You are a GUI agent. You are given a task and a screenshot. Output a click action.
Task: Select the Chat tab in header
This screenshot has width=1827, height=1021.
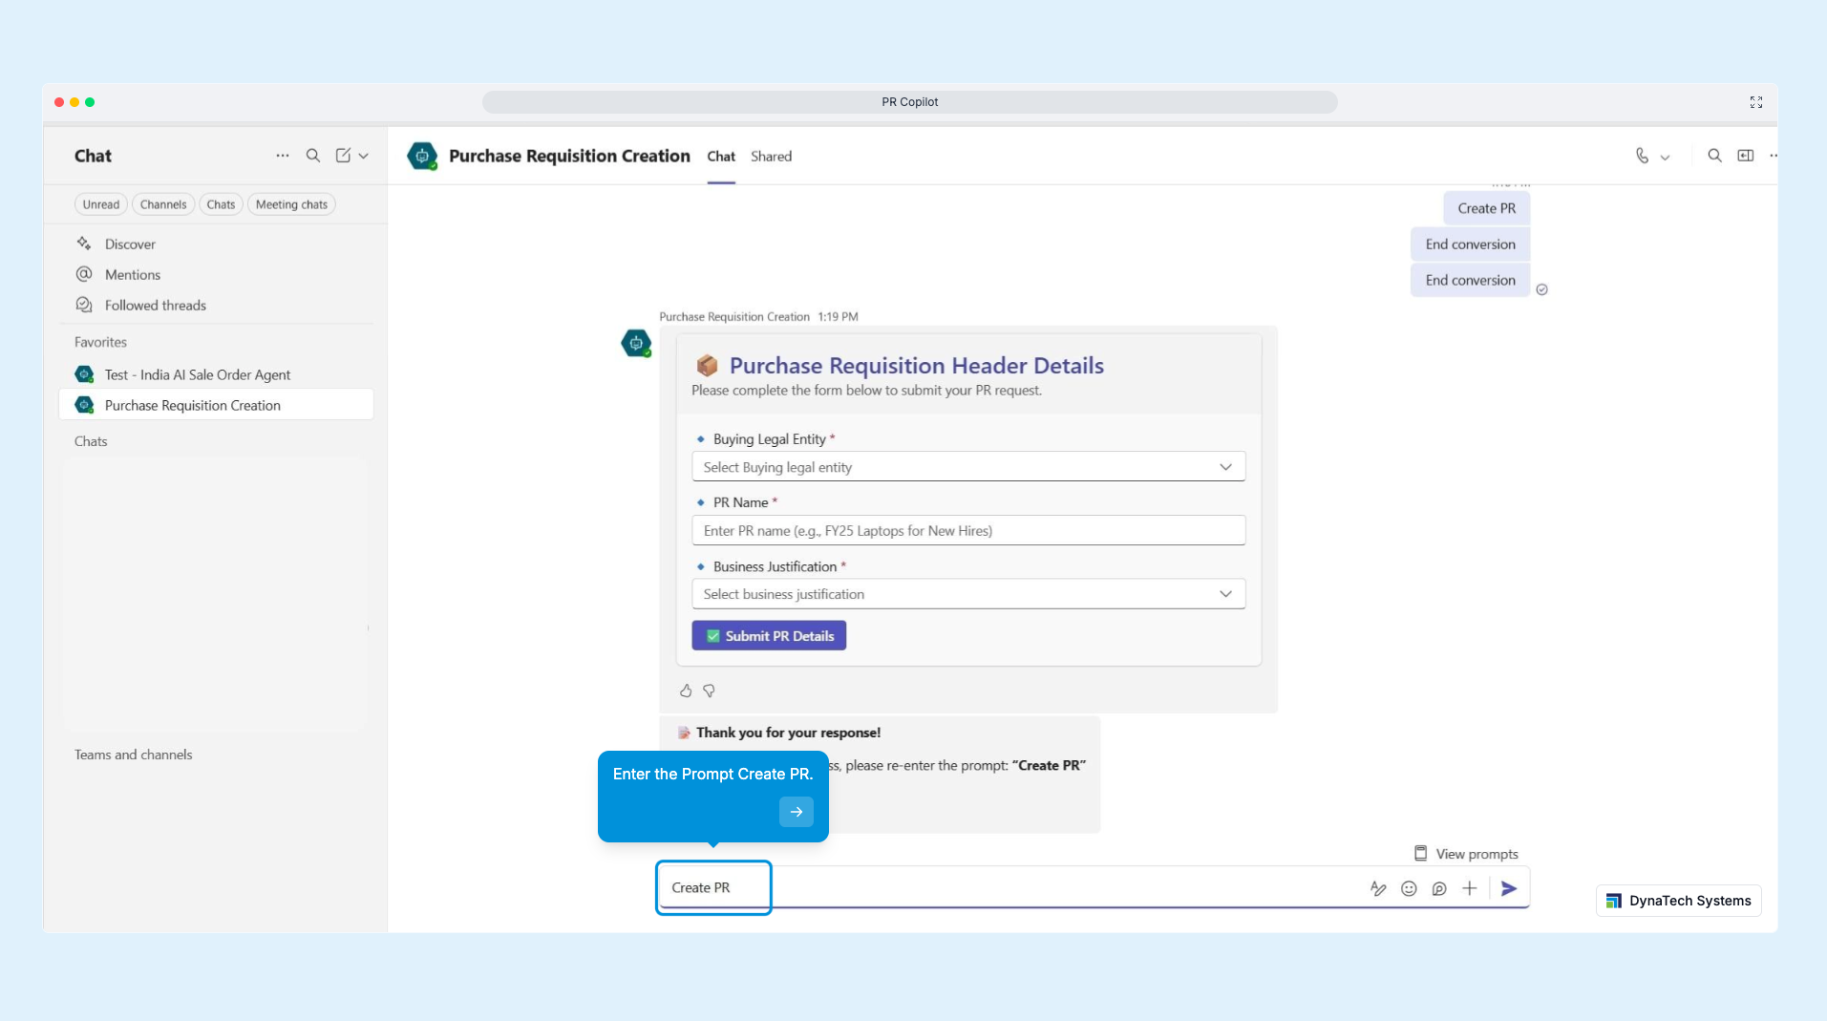coord(721,157)
